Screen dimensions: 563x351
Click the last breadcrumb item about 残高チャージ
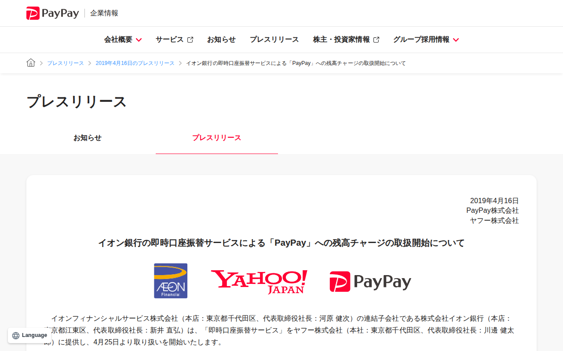tap(296, 63)
